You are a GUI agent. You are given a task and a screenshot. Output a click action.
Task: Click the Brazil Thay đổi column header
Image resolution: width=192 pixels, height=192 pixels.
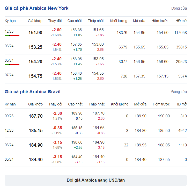[55, 104]
